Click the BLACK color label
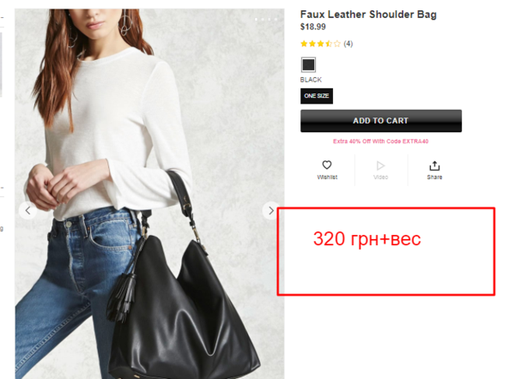The image size is (515, 379). 311,80
